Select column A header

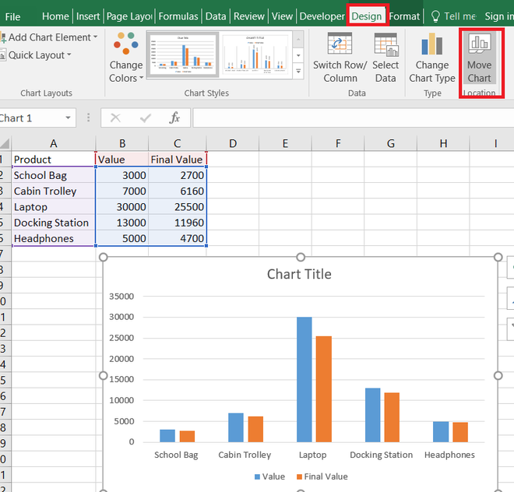(x=54, y=143)
